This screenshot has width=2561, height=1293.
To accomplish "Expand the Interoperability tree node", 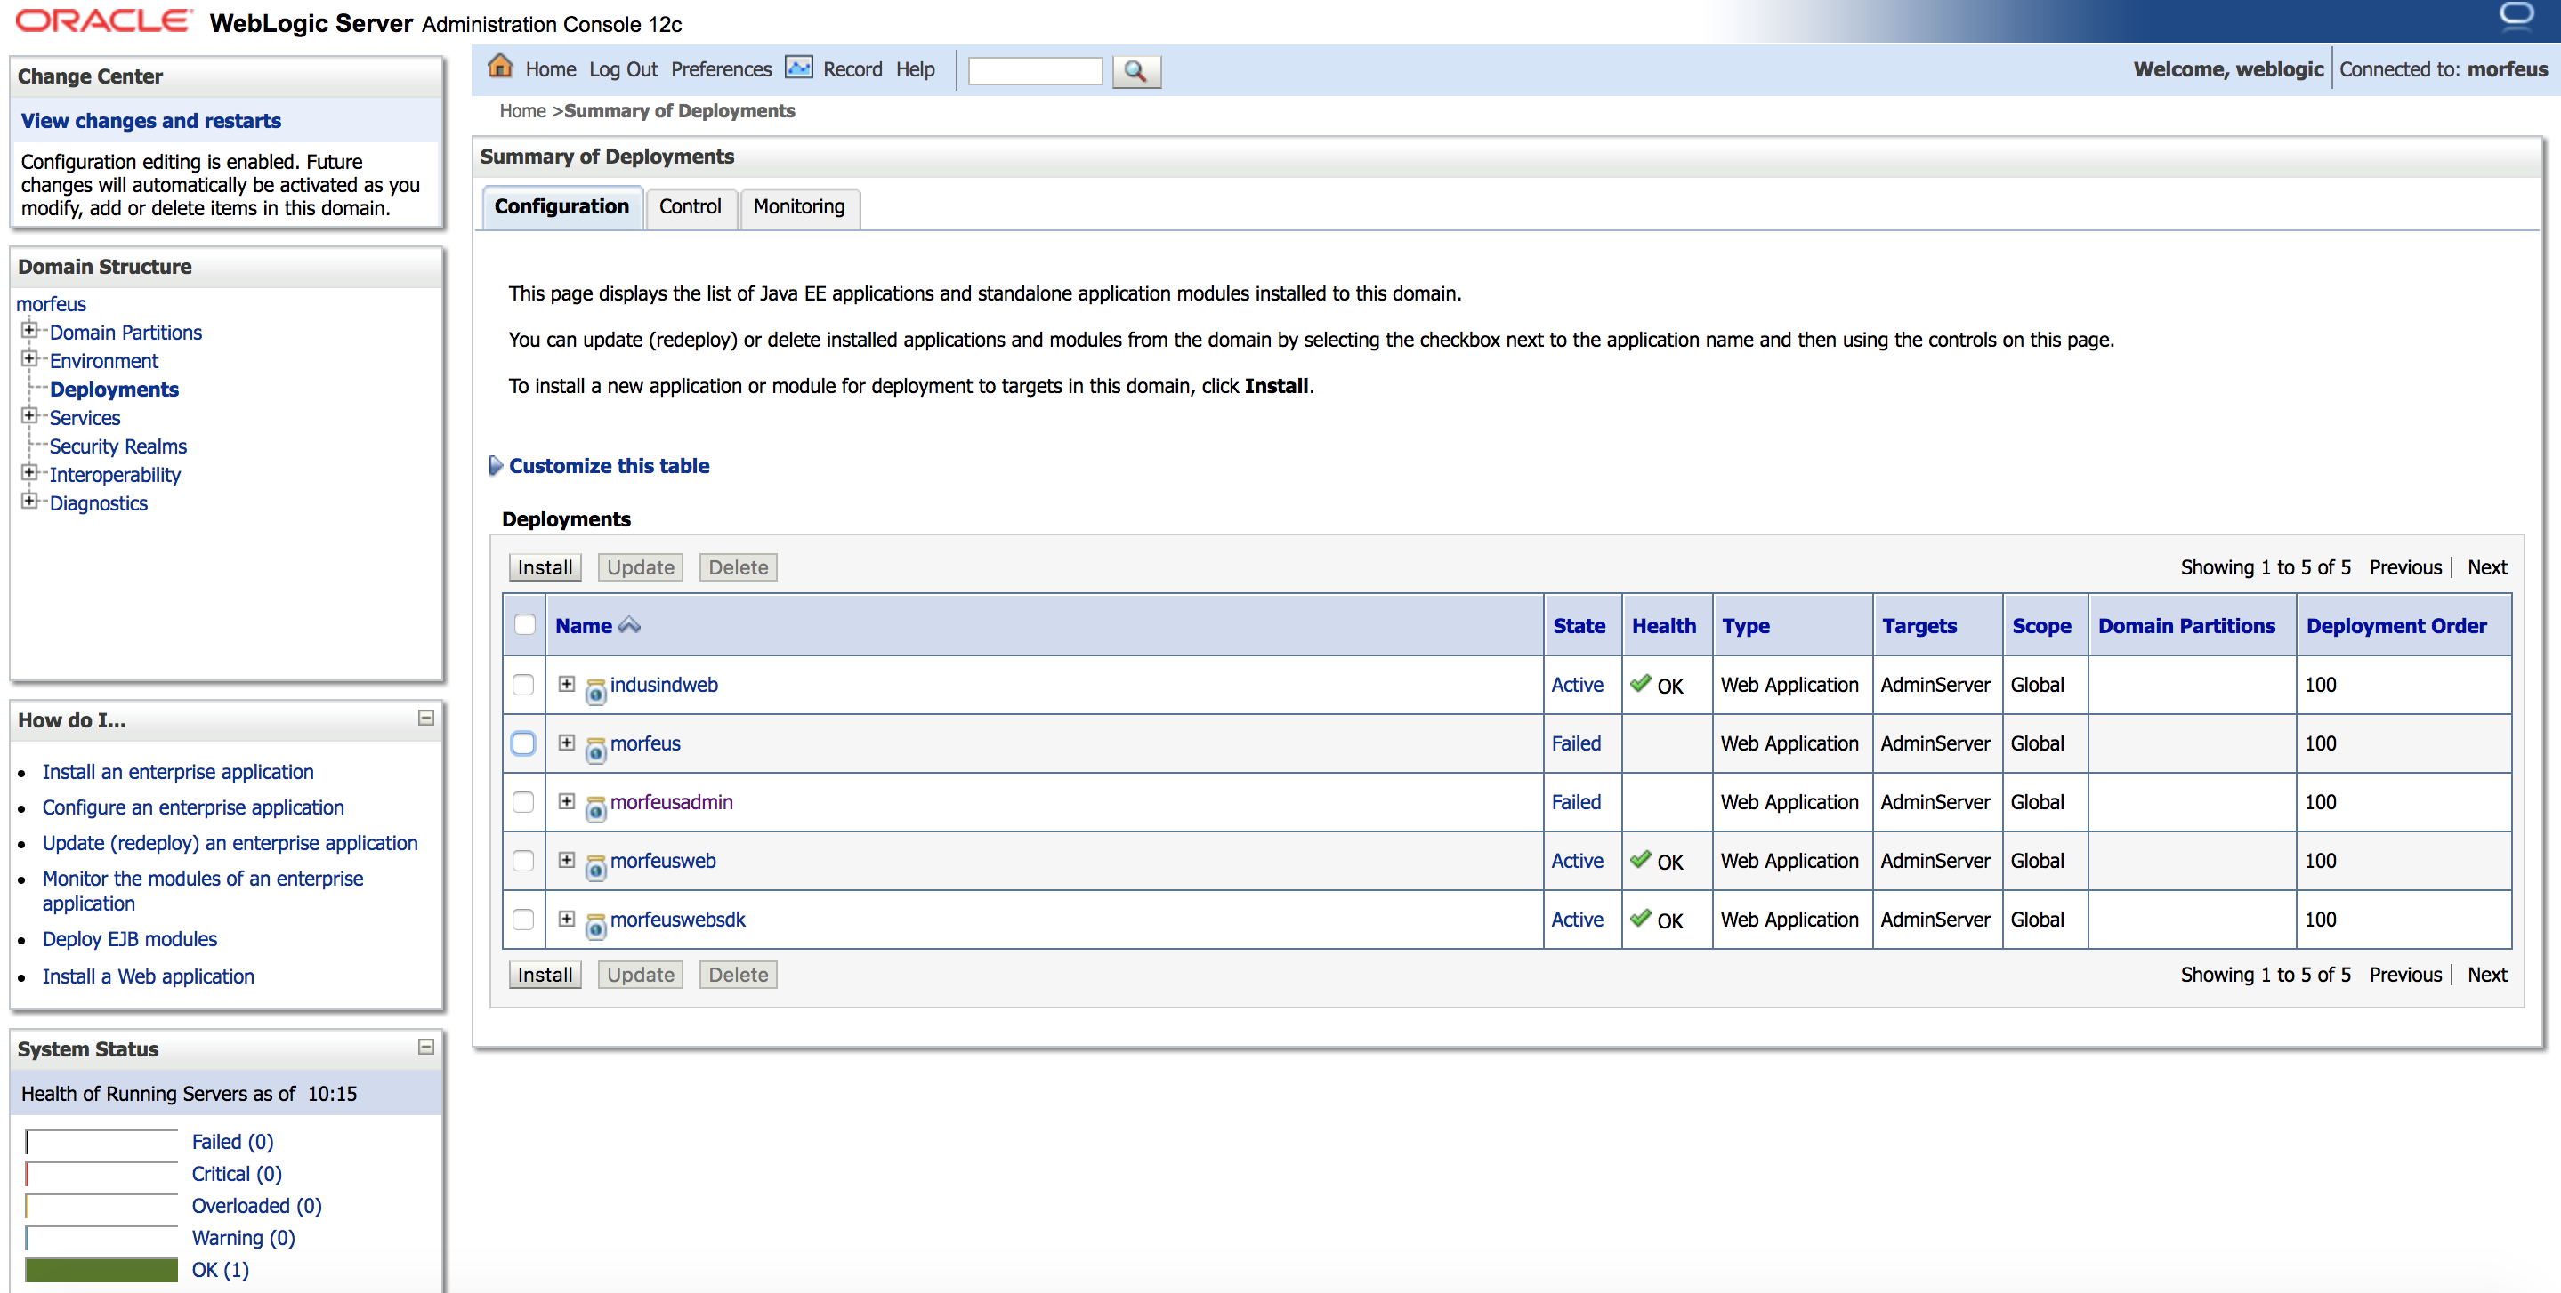I will (x=28, y=472).
